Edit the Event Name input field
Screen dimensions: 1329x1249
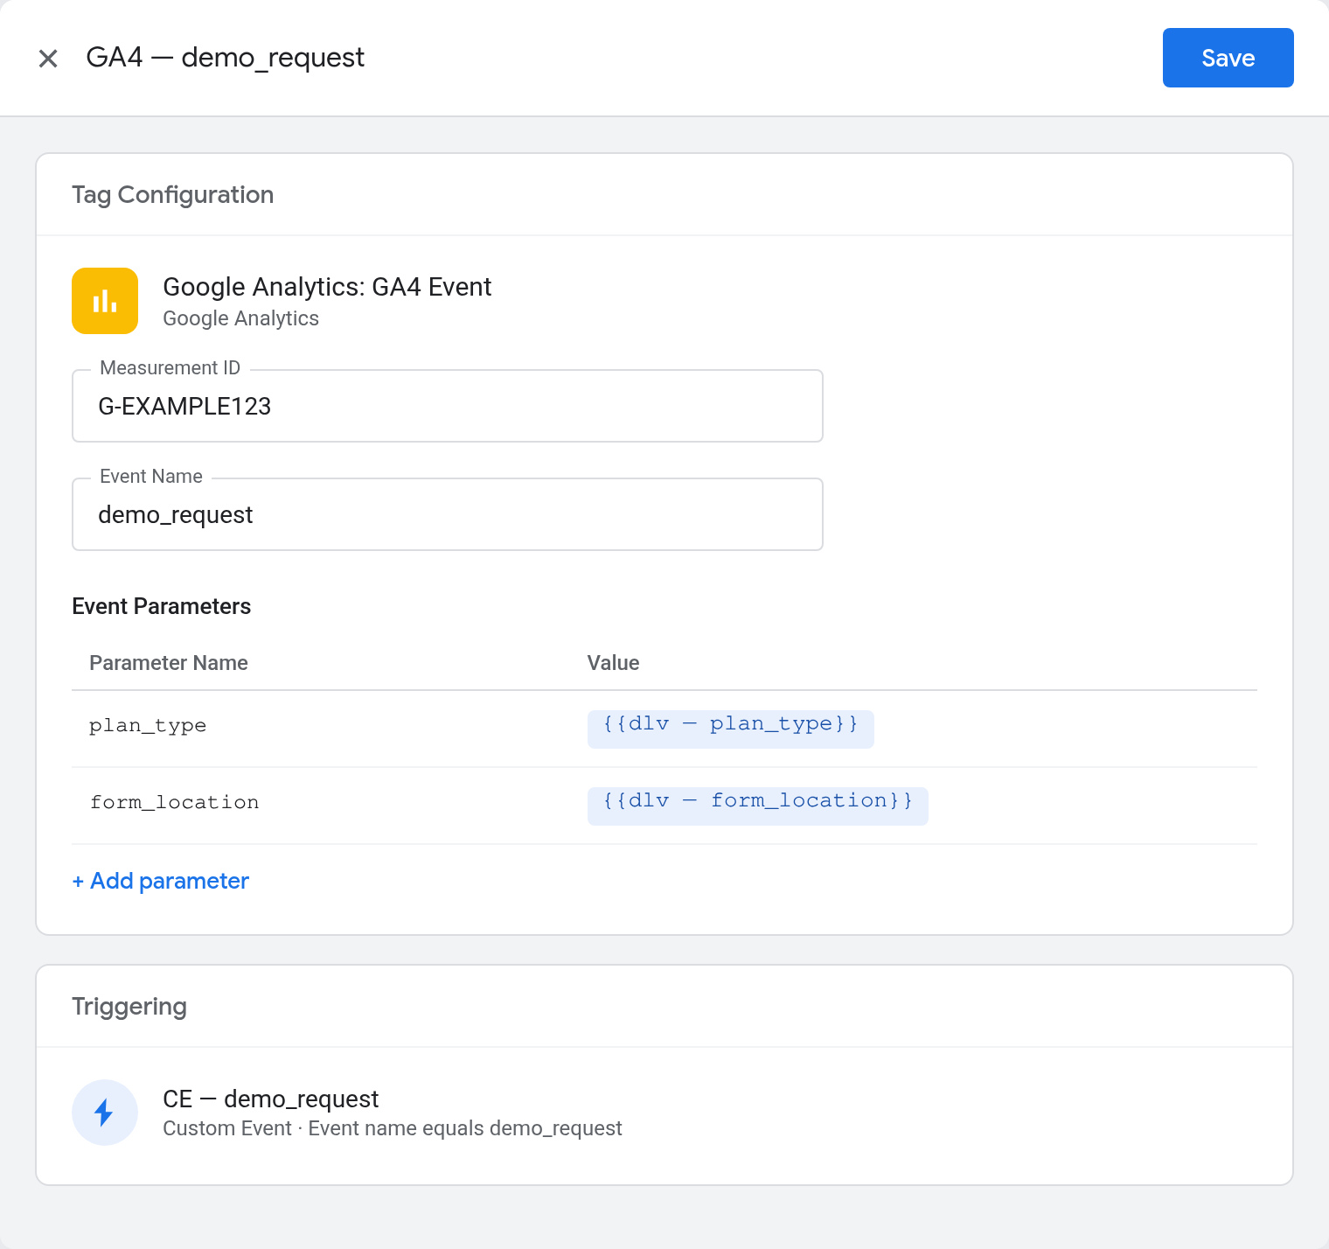pos(448,514)
